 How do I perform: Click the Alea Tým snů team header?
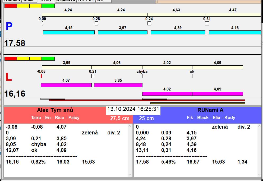pyautogui.click(x=55, y=110)
